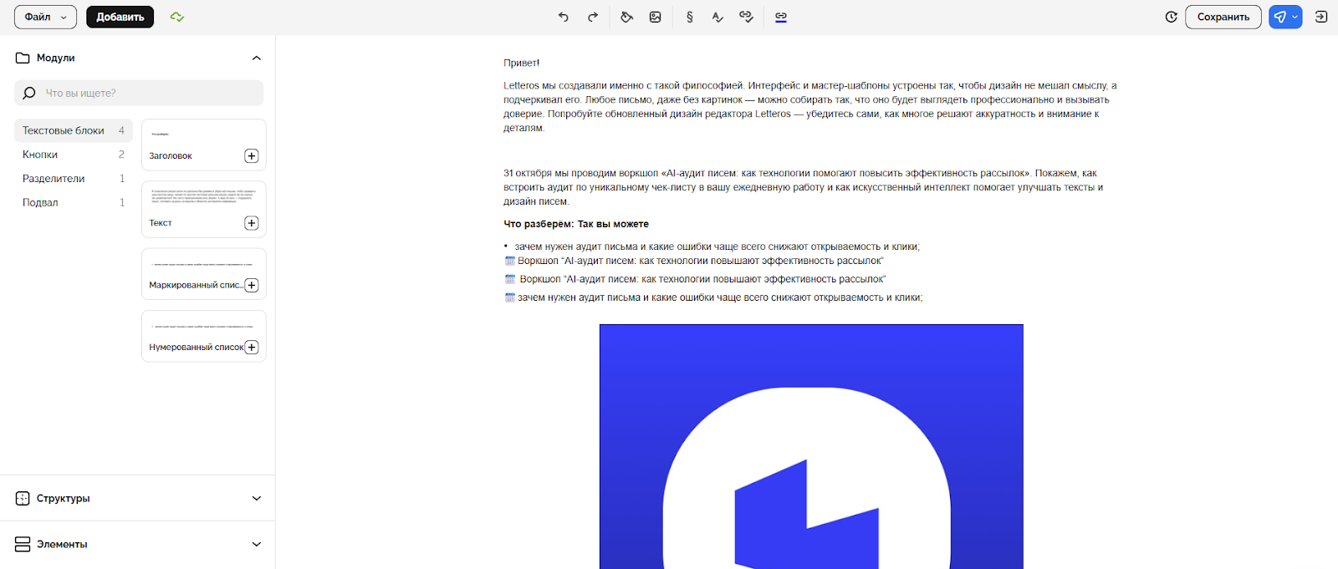Open version history clock icon
1338x569 pixels.
tap(1171, 17)
